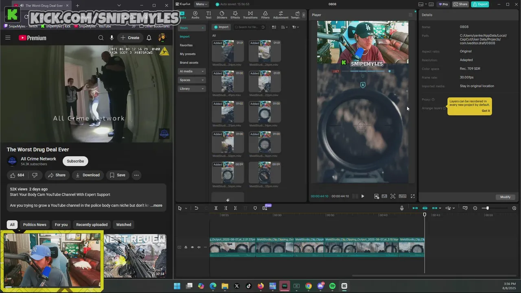The height and width of the screenshot is (293, 521).
Task: Open the CapCut Menu dropdown
Action: (201, 4)
